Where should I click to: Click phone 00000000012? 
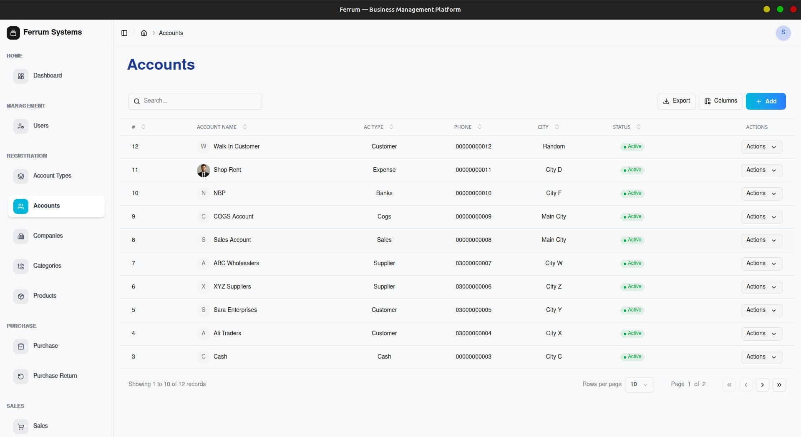pos(474,146)
